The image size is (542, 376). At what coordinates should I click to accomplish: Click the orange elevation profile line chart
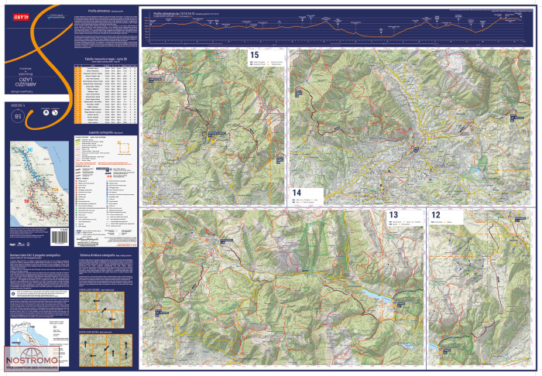click(337, 26)
